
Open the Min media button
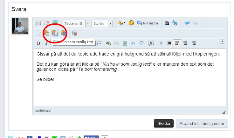pos(148,23)
